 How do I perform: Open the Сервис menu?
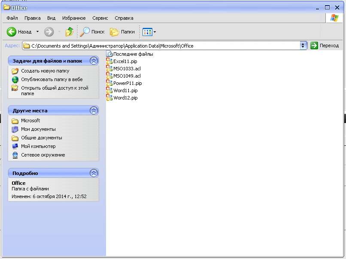100,18
